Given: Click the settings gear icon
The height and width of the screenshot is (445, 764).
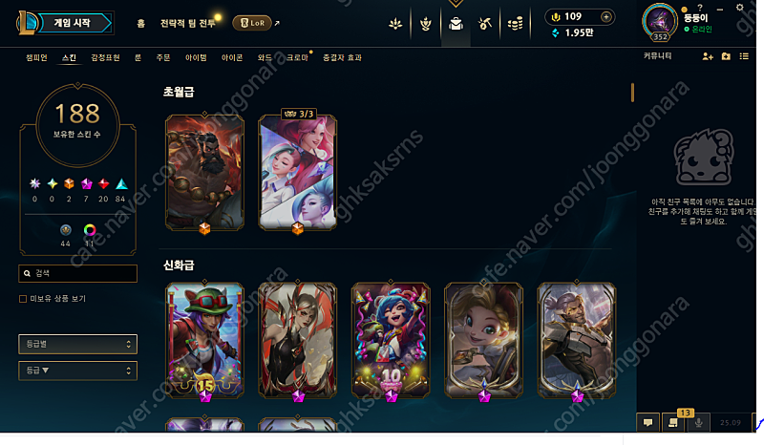Looking at the screenshot, I should coord(739,8).
